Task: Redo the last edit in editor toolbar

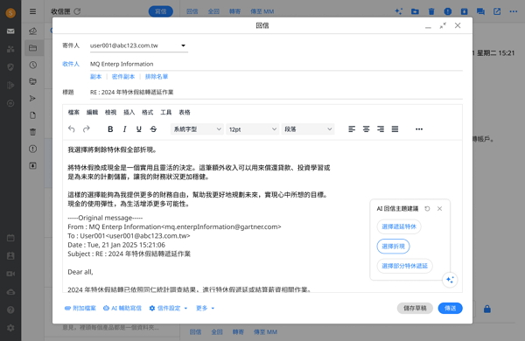Action: 87,129
